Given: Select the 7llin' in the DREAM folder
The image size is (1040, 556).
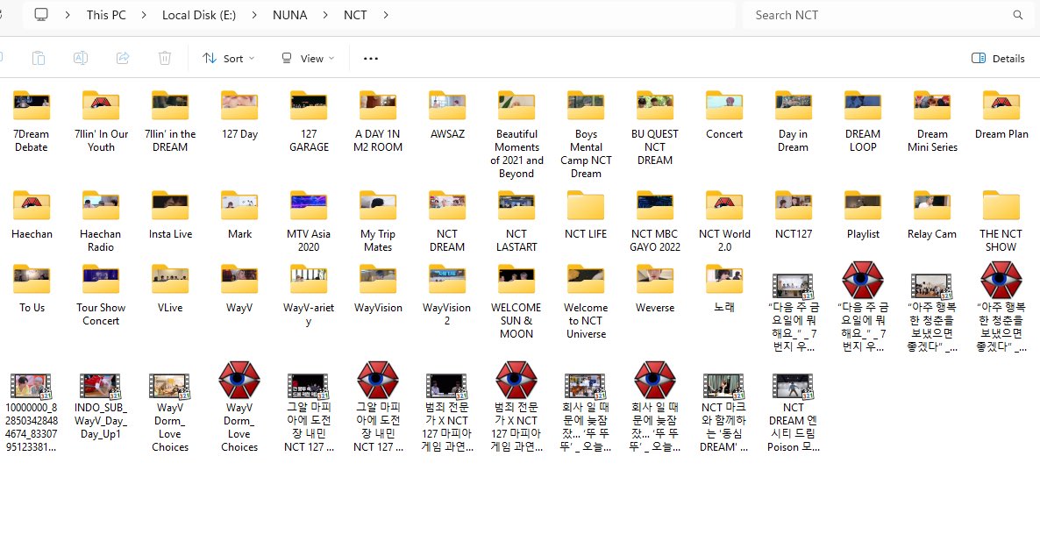Looking at the screenshot, I should click(x=170, y=121).
